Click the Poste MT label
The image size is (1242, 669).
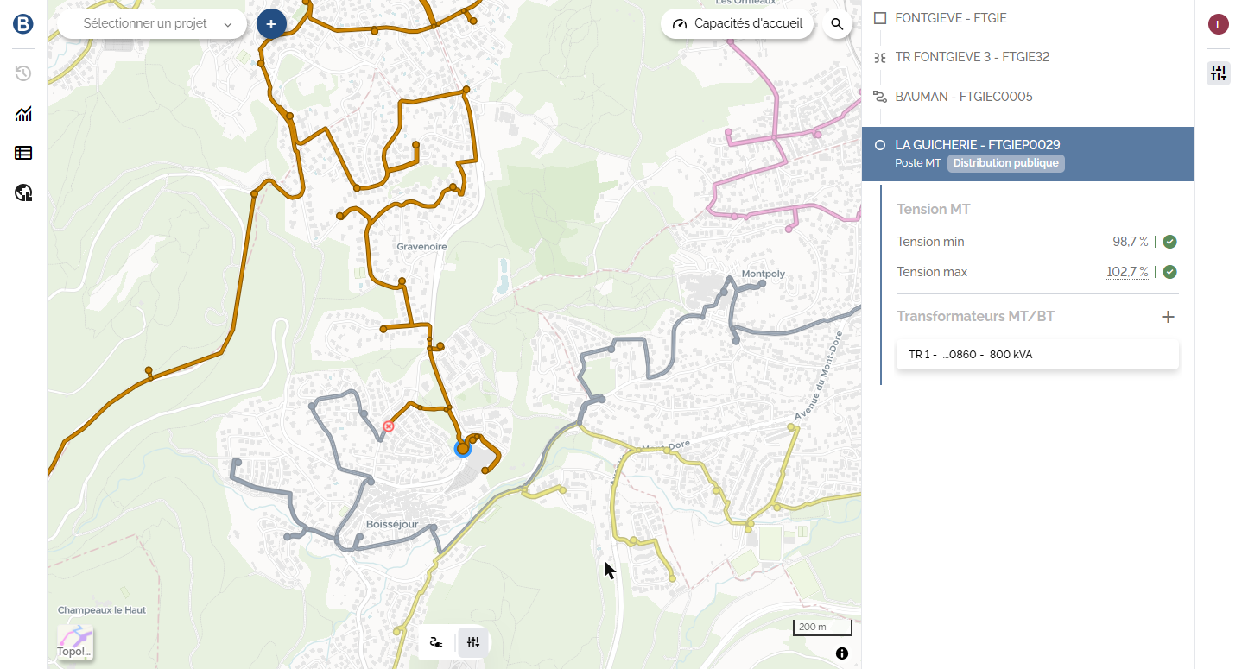(x=918, y=163)
